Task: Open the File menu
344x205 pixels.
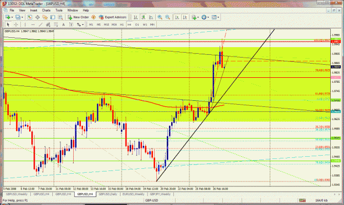Action: [12, 10]
